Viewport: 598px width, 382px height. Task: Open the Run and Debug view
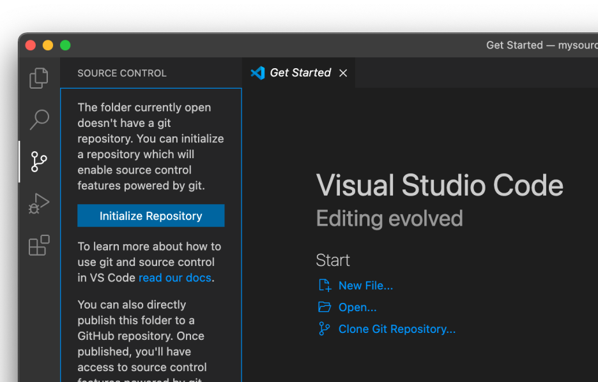(x=39, y=203)
